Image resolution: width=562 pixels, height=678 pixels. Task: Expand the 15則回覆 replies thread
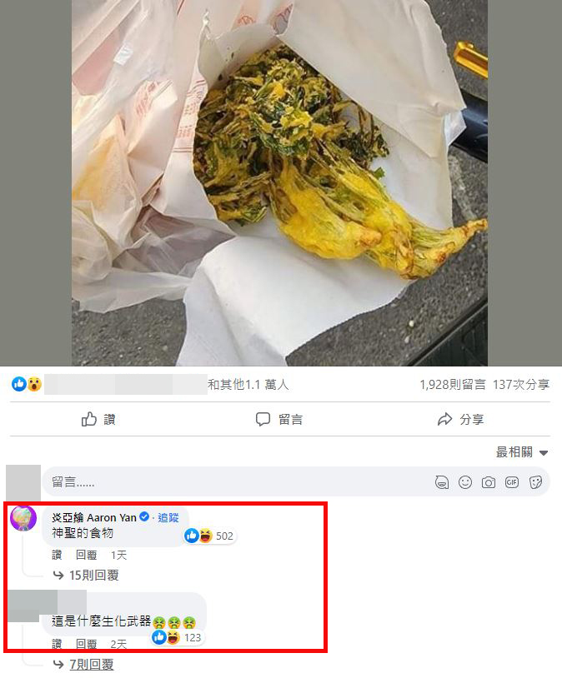93,575
